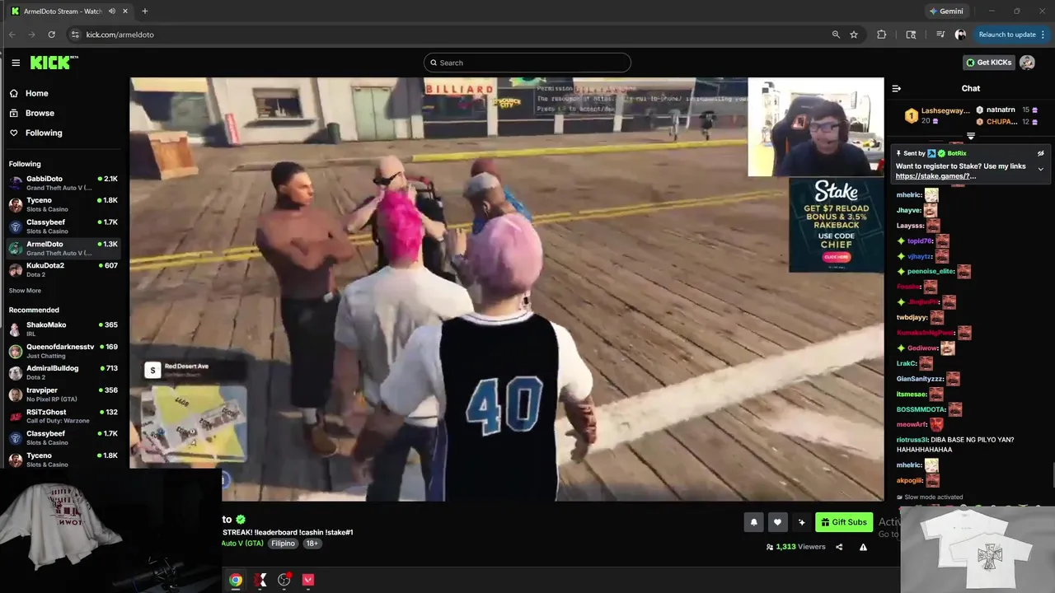This screenshot has height=593, width=1055.
Task: Open Tyceno's channel in the Following list
Action: click(x=63, y=204)
